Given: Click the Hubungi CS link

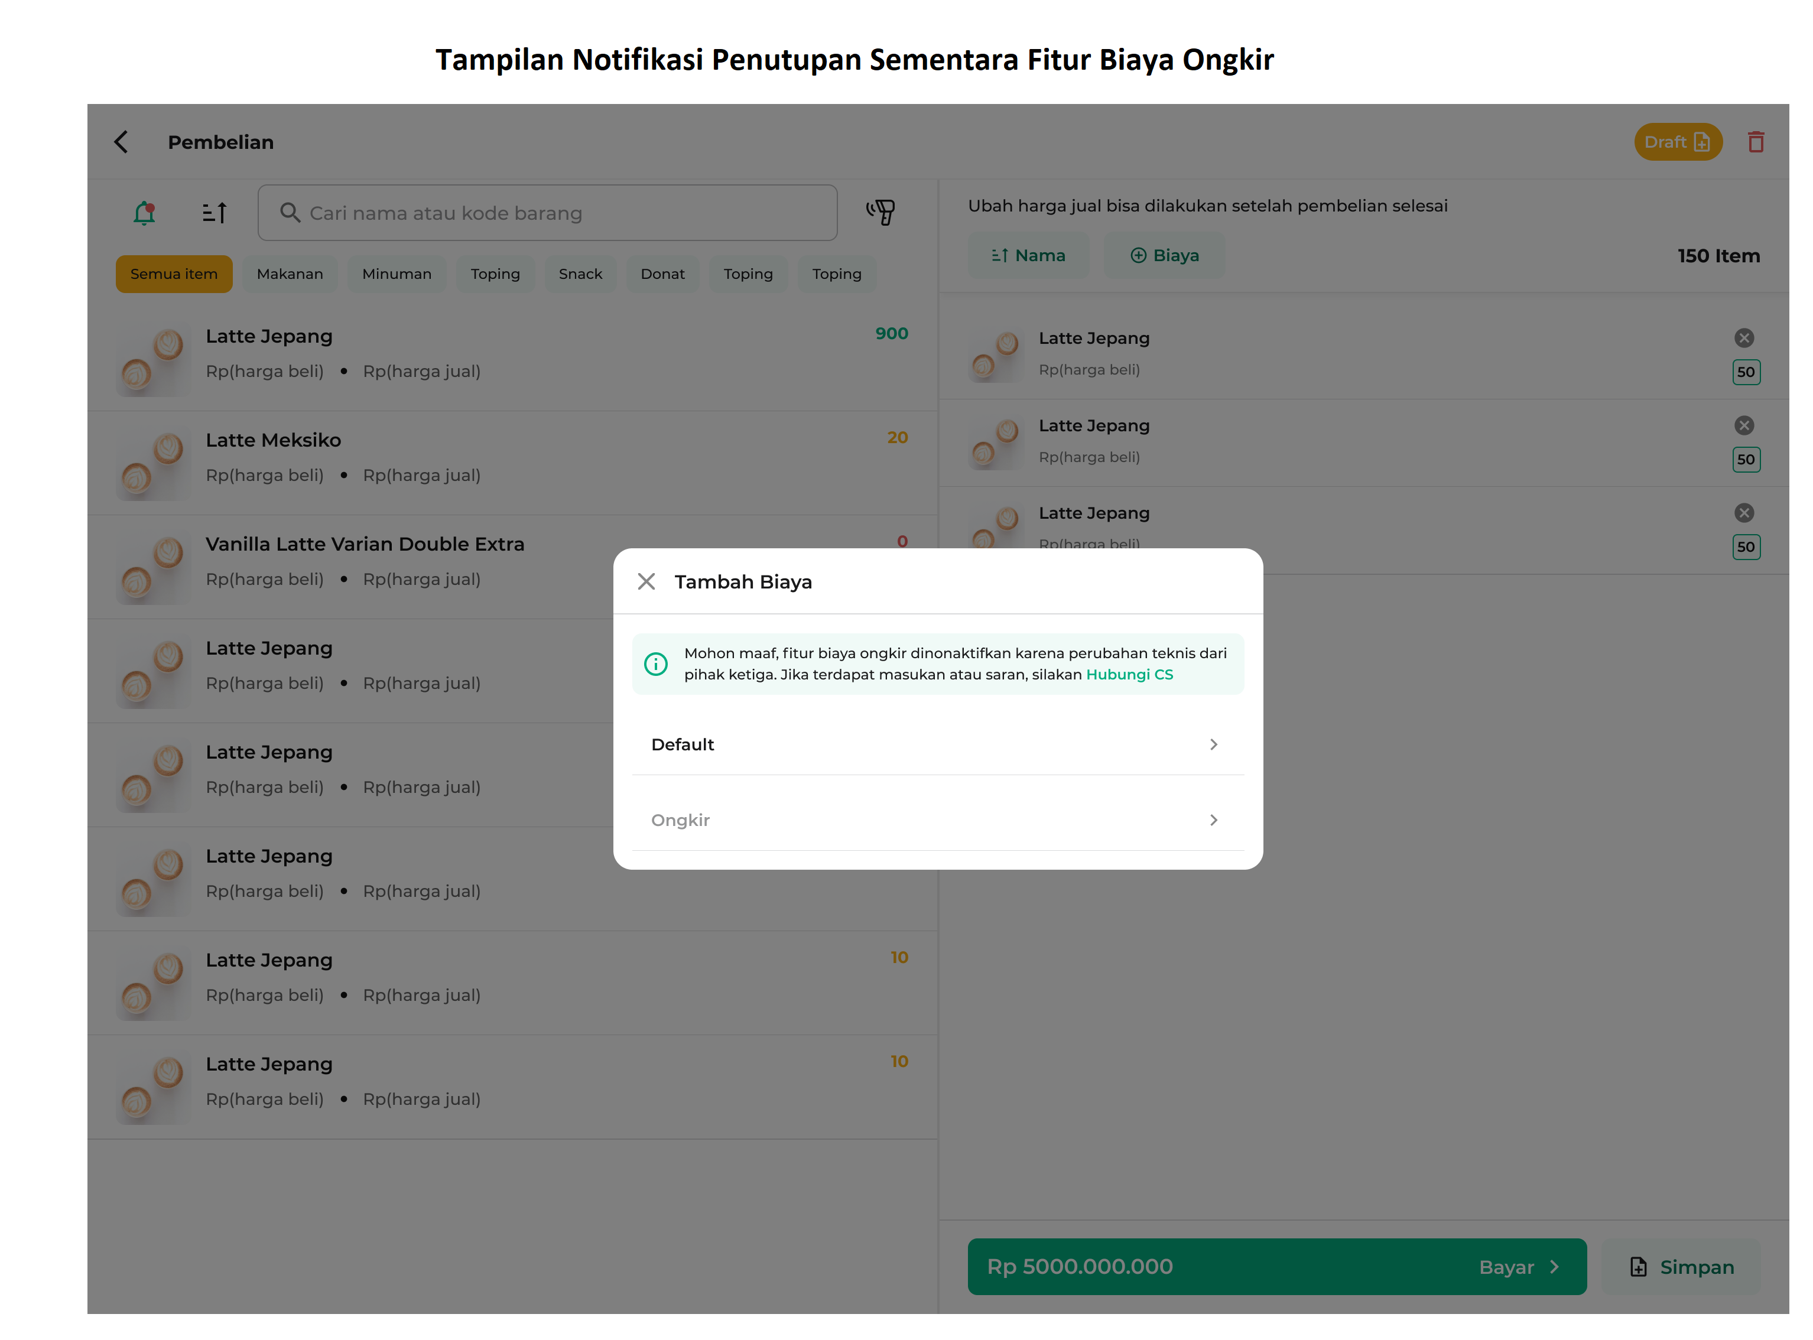Looking at the screenshot, I should [x=1129, y=675].
